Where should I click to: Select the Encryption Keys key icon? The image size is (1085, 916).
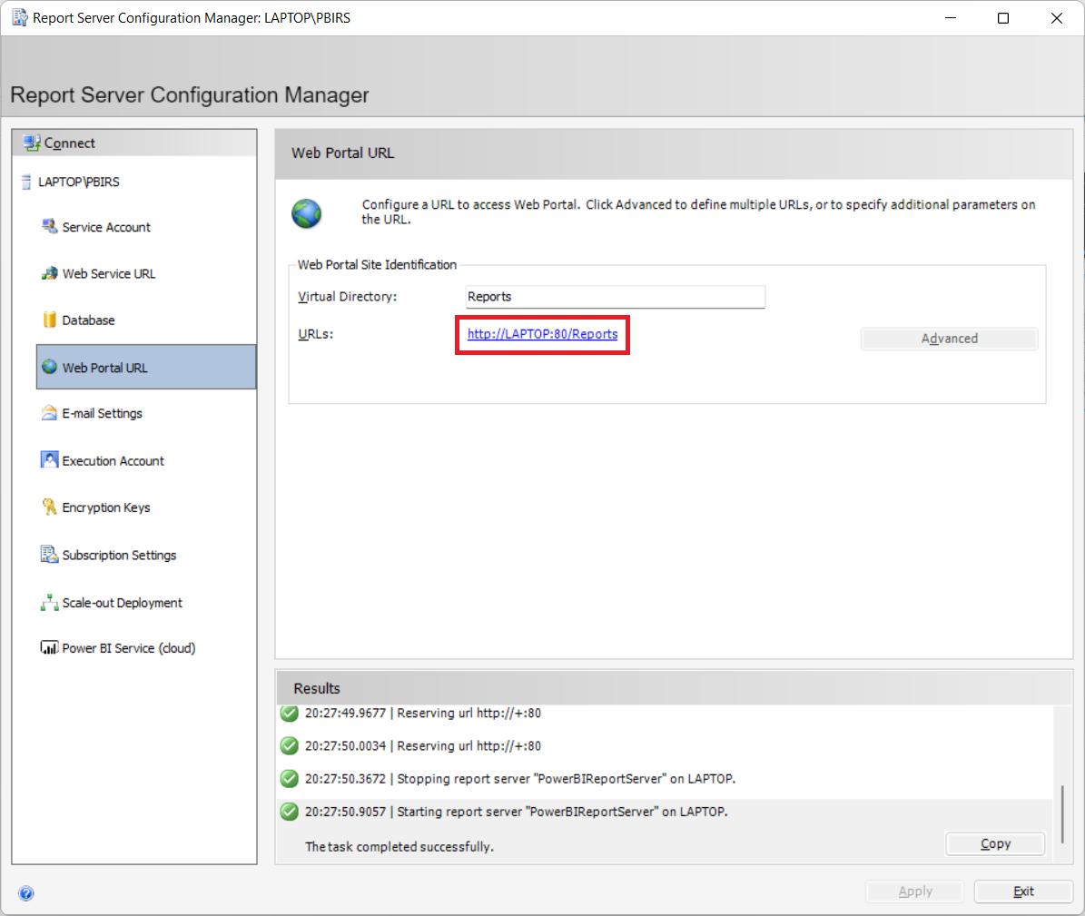(x=49, y=507)
